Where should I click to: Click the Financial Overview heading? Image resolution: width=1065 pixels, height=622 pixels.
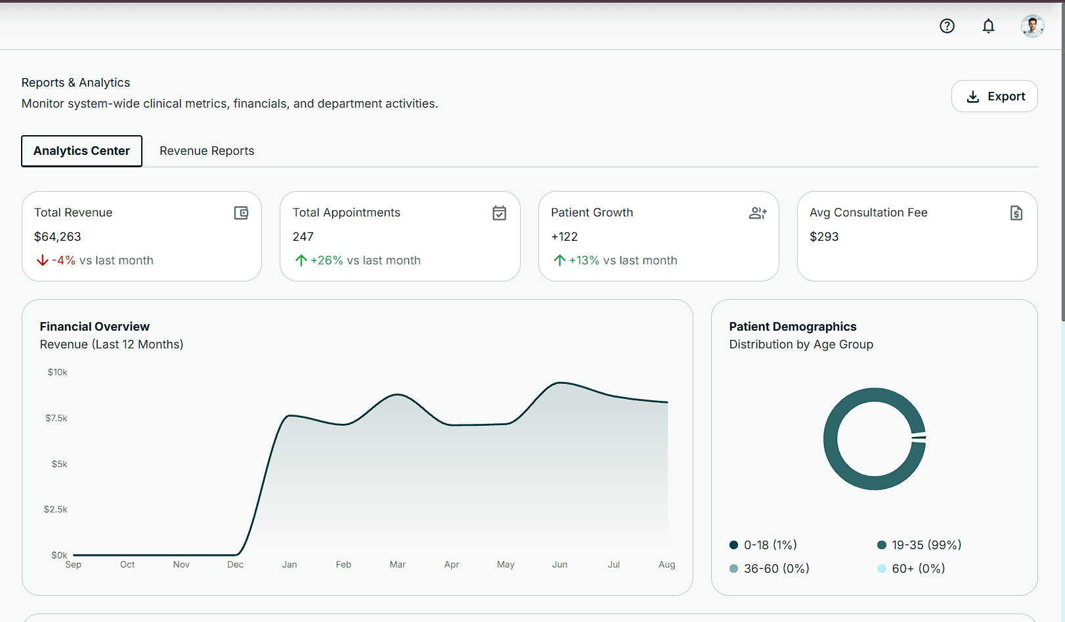click(95, 327)
